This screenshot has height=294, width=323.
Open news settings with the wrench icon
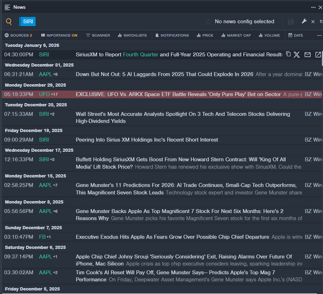coord(304,21)
